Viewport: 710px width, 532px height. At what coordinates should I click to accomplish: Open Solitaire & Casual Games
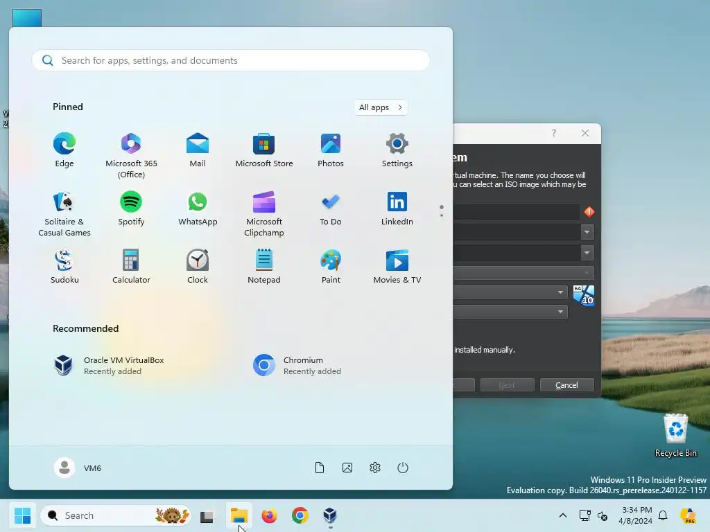click(64, 214)
